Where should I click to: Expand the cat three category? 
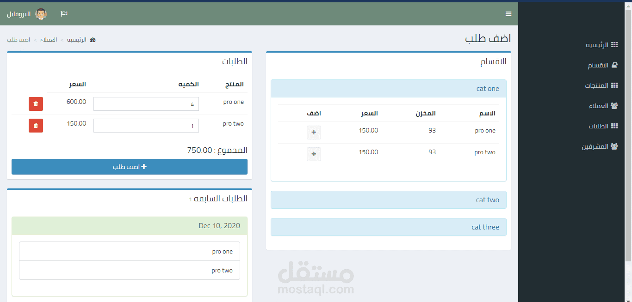pyautogui.click(x=485, y=227)
